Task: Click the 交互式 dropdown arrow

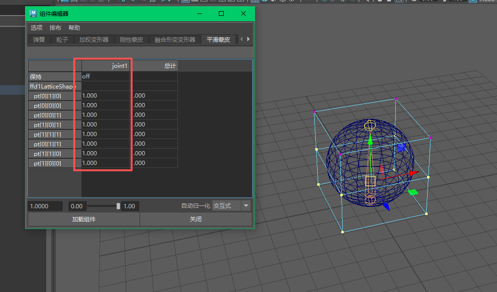Action: [246, 206]
